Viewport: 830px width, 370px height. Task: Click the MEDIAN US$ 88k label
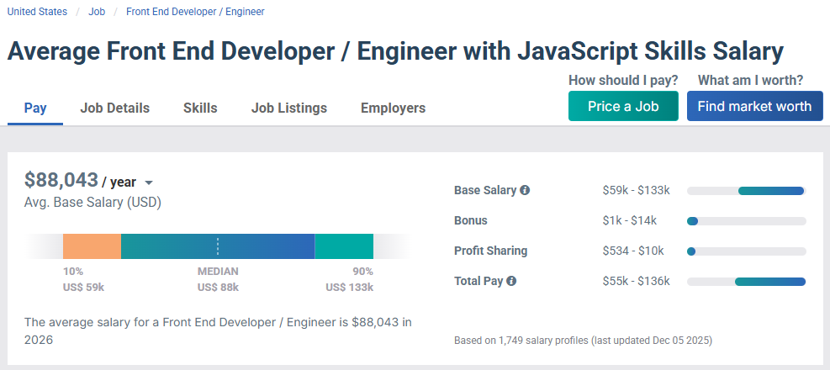218,279
